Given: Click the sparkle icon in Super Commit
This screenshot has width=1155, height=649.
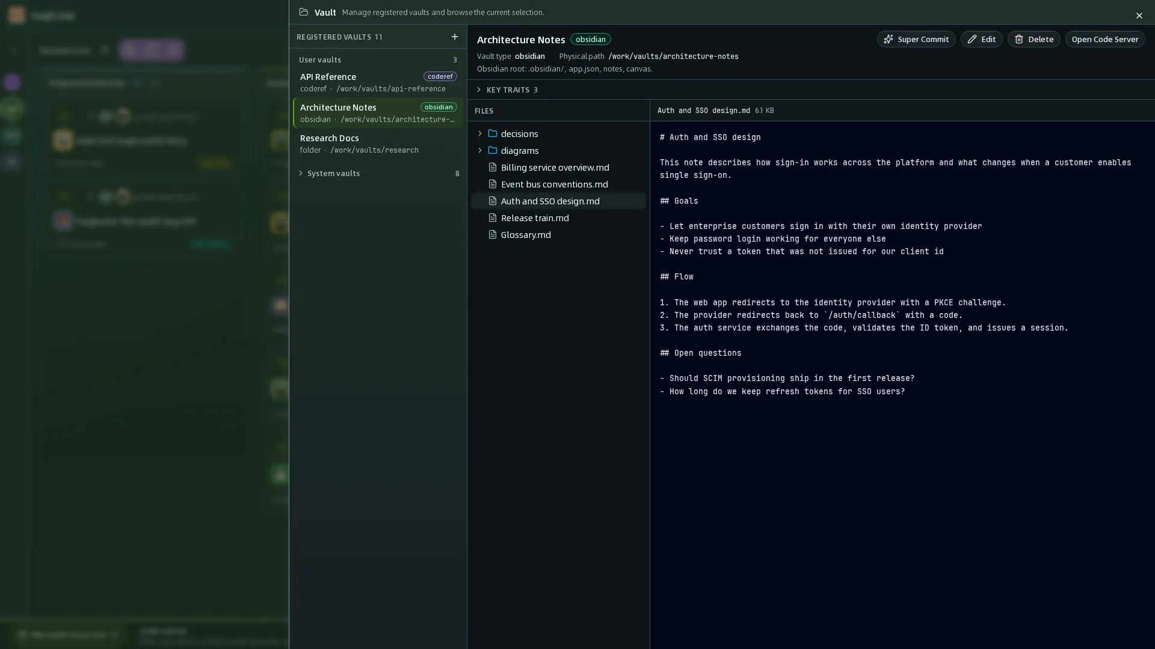Looking at the screenshot, I should click(888, 39).
